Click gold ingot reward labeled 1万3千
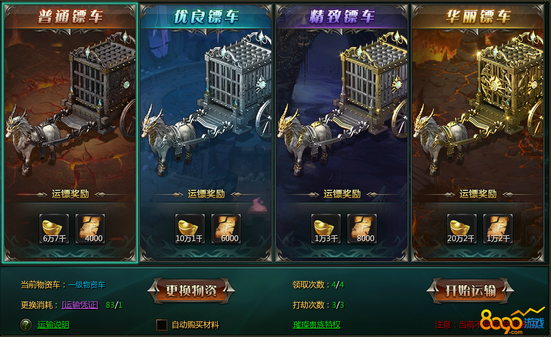Viewport: 551px width, 337px height. click(326, 229)
